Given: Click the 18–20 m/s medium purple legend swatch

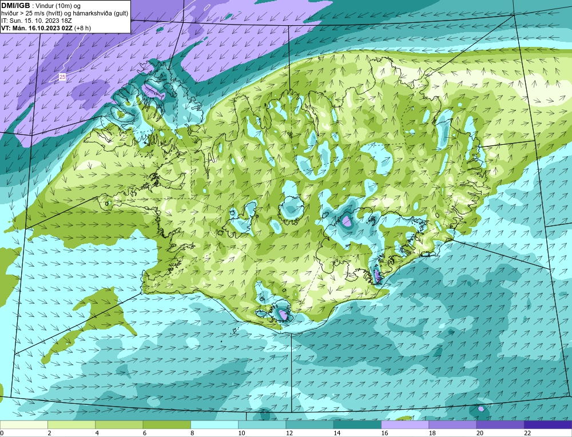Looking at the screenshot, I should coord(452,424).
